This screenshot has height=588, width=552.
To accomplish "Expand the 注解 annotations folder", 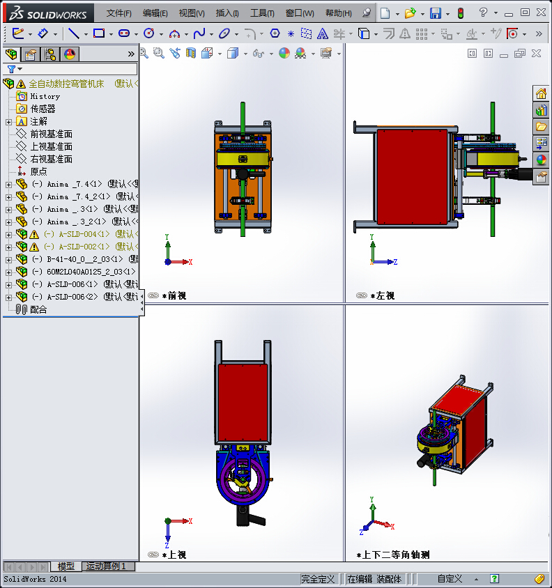I will (8, 122).
